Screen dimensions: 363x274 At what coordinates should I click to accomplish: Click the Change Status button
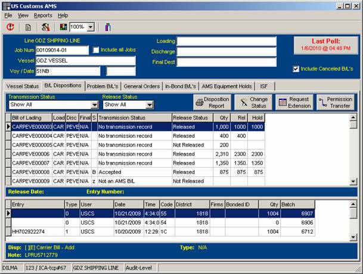253,102
